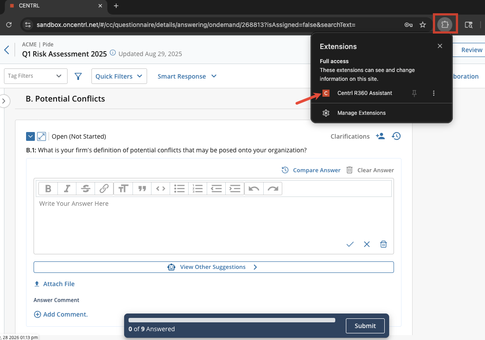Delete the answer with the trash icon
The image size is (485, 340).
pyautogui.click(x=383, y=244)
